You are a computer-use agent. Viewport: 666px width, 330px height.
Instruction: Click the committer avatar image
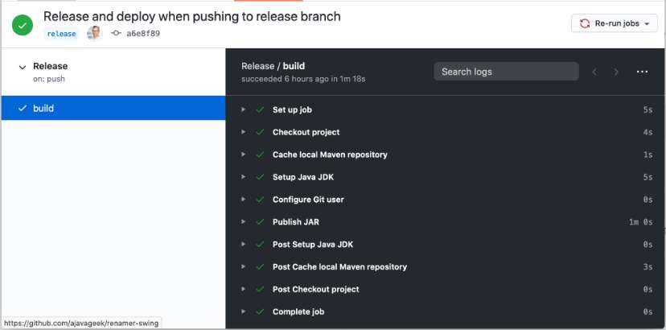click(x=94, y=33)
